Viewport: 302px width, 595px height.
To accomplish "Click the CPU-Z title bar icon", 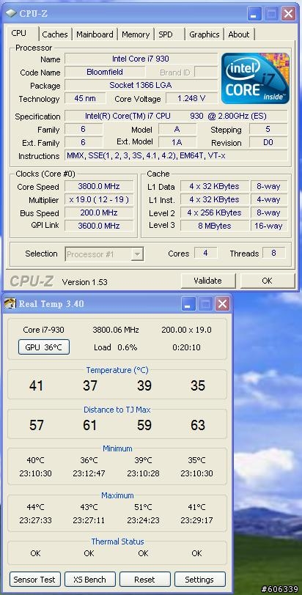I will click(12, 14).
